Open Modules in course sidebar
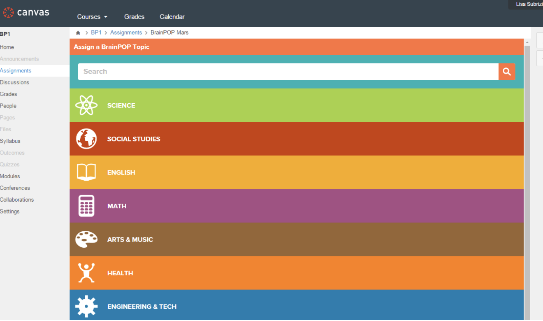The height and width of the screenshot is (321, 543). coord(10,176)
